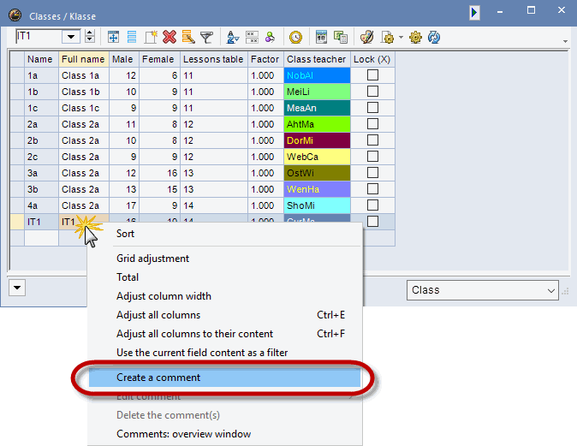Select Create a comment from context menu
577x446 pixels.
pos(158,378)
